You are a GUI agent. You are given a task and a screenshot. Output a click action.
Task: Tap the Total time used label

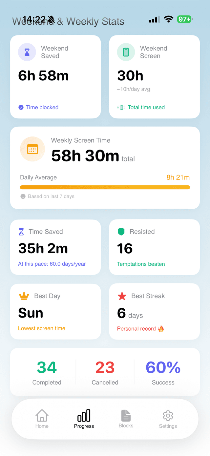[x=146, y=107]
